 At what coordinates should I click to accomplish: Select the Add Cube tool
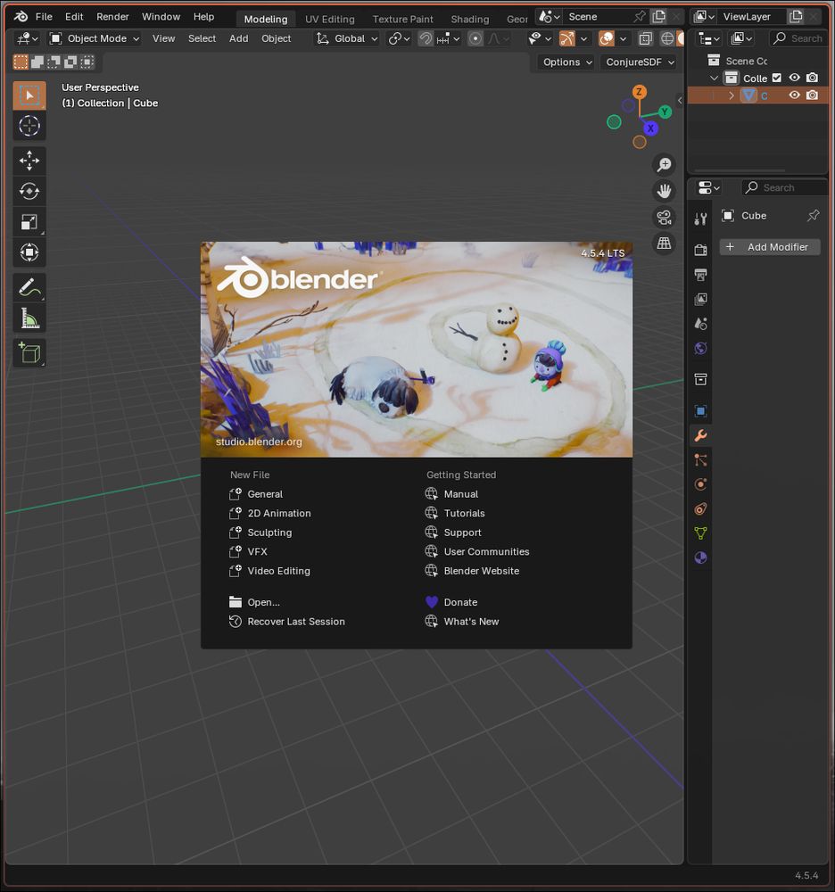pyautogui.click(x=29, y=352)
